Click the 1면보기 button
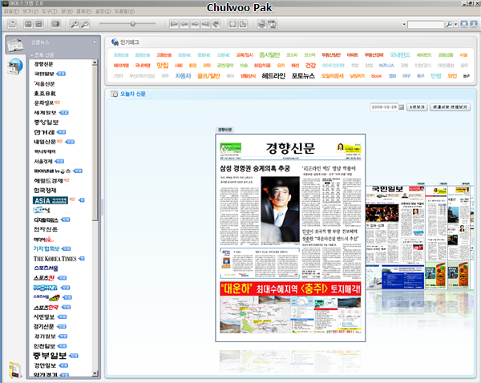481x383 pixels. click(417, 107)
